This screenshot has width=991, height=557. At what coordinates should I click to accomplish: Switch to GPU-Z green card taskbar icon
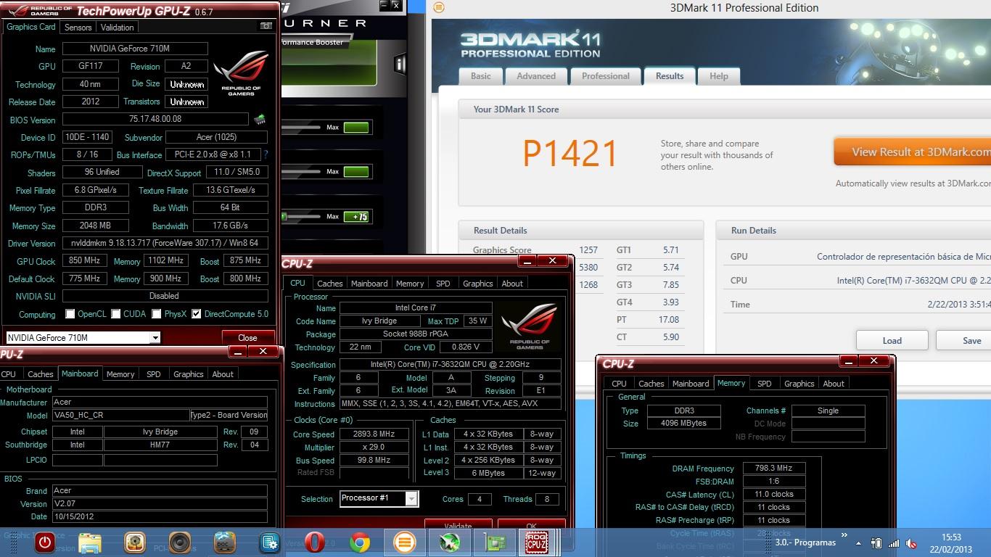[495, 542]
